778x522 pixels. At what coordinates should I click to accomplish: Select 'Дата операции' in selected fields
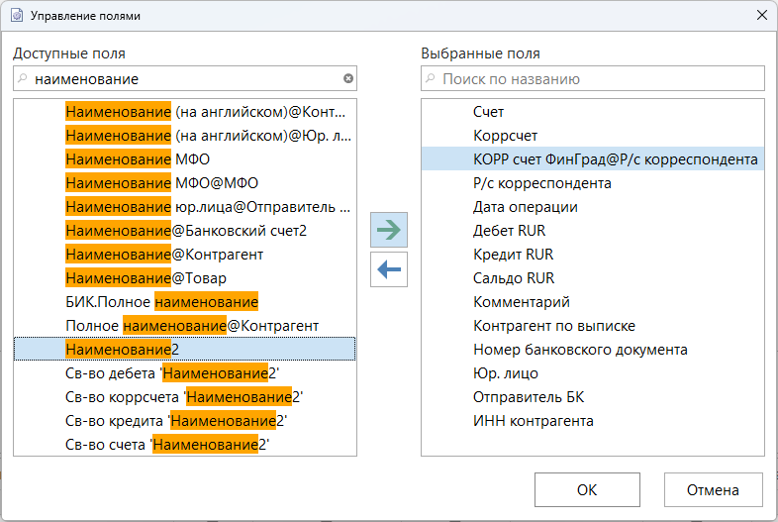(525, 207)
